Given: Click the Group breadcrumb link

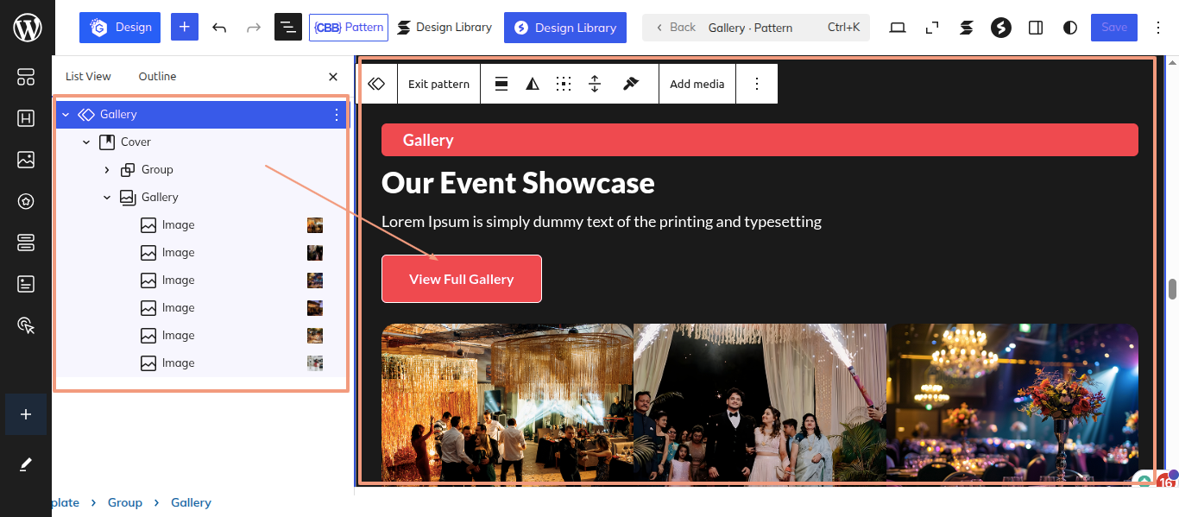Looking at the screenshot, I should point(125,502).
